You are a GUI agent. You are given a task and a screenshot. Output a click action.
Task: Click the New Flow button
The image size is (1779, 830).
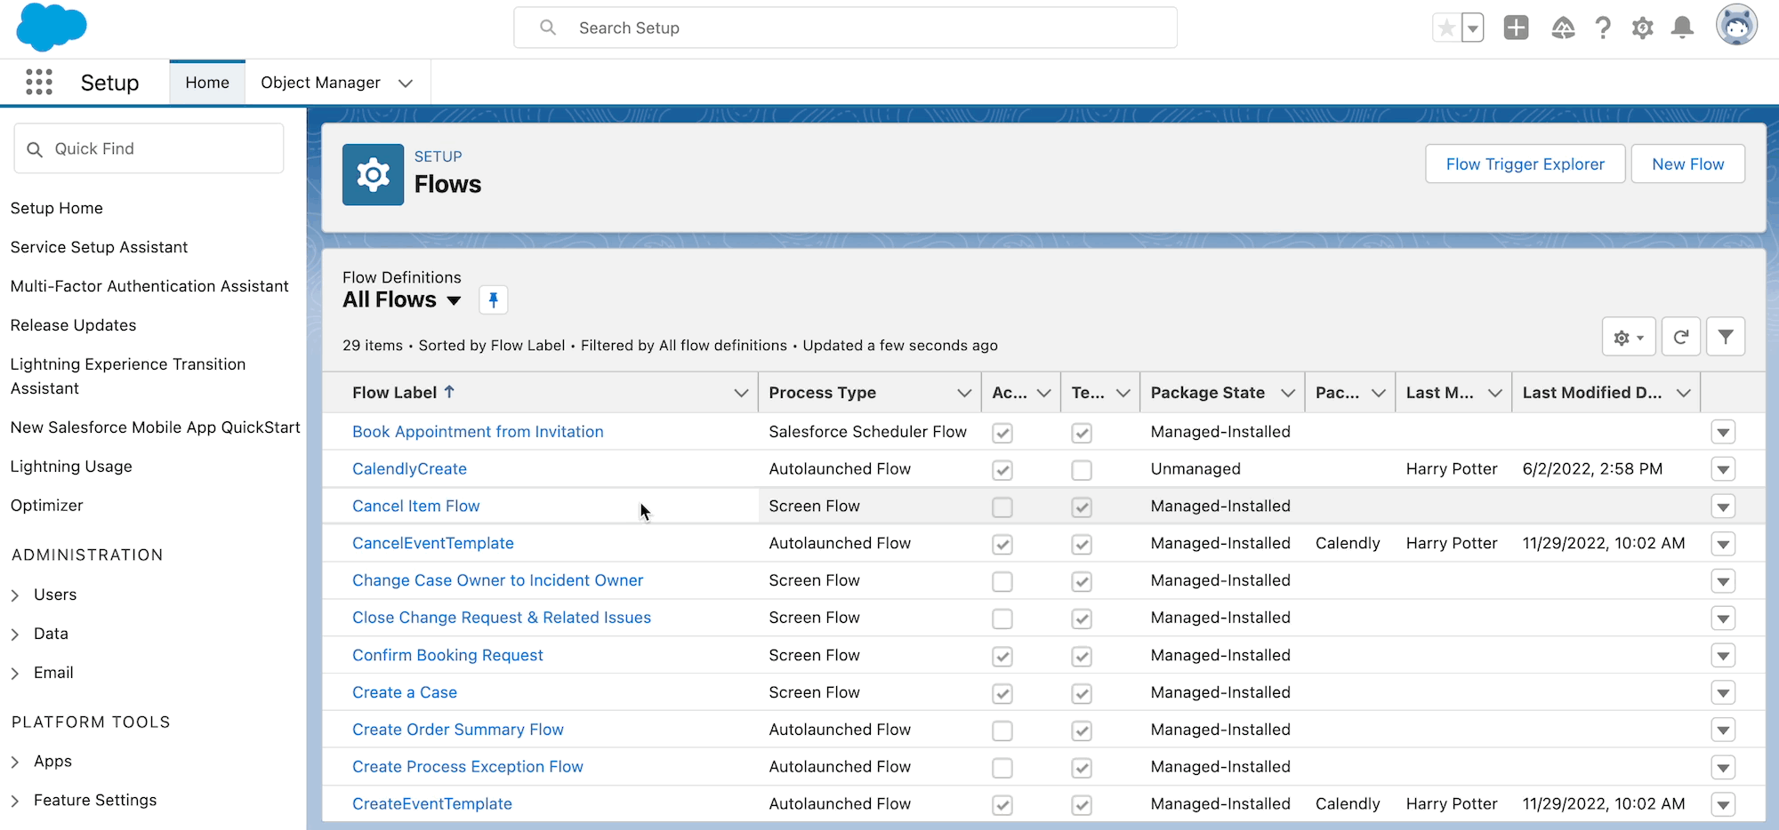tap(1687, 164)
